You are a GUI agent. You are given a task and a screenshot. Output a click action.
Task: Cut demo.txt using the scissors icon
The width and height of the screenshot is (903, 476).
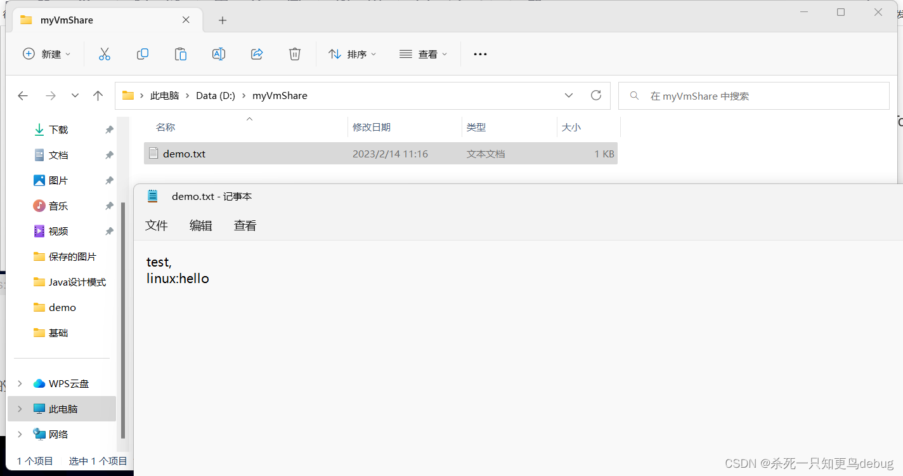tap(104, 54)
